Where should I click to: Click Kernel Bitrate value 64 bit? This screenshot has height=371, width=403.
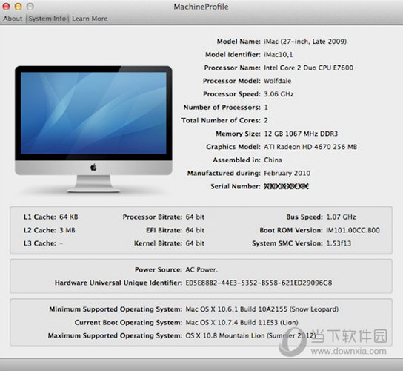pos(195,243)
